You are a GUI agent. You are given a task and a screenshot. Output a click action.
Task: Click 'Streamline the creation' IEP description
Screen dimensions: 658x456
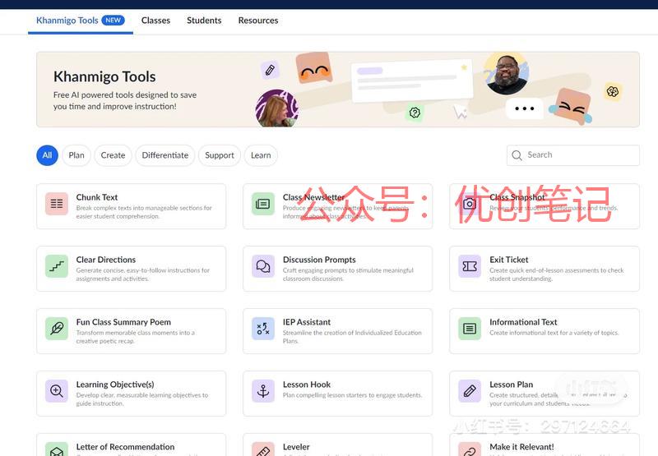click(352, 337)
